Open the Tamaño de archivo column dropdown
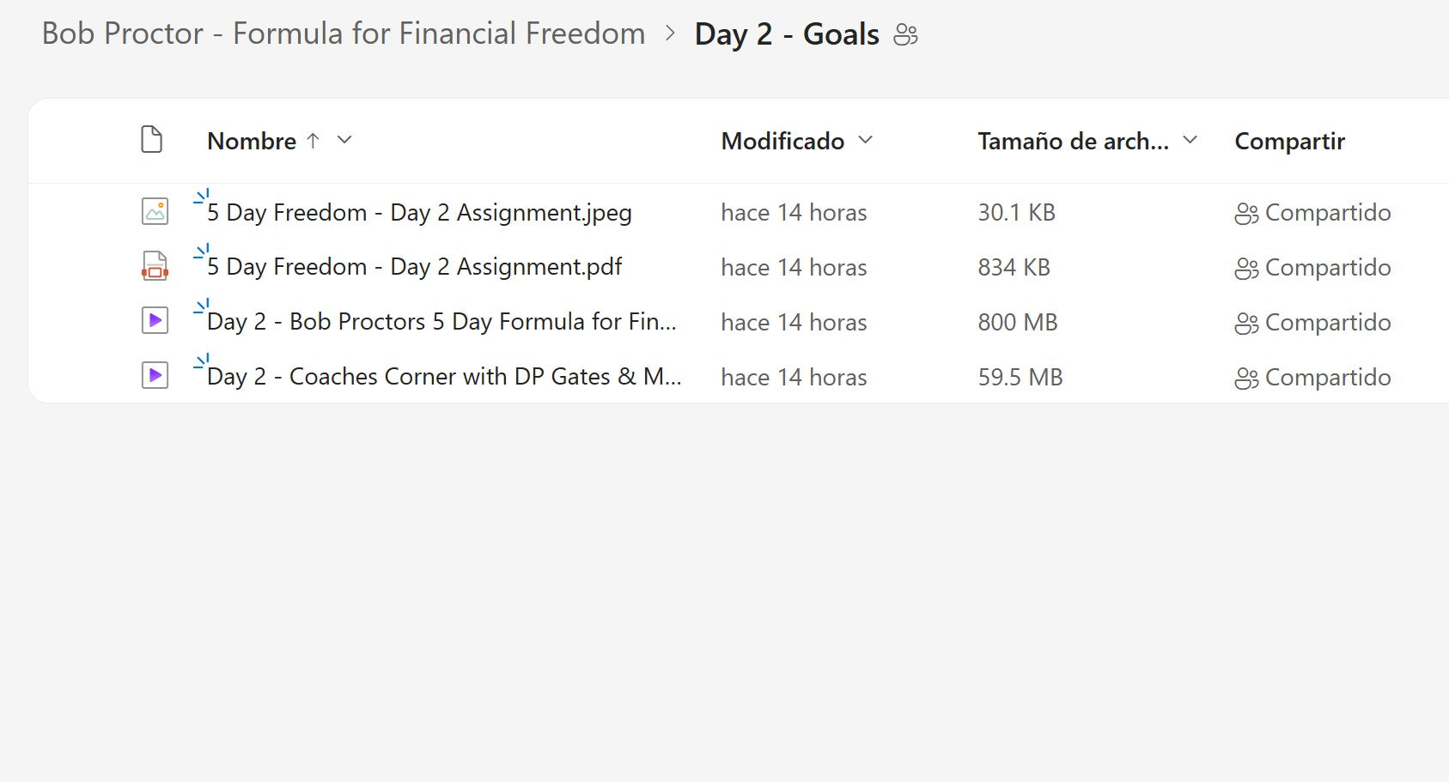Screen dimensions: 1449x782 click(1190, 140)
